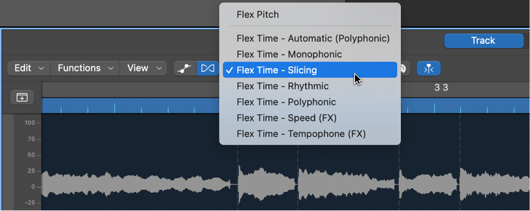Click the ruler at position 3 3

coord(441,88)
